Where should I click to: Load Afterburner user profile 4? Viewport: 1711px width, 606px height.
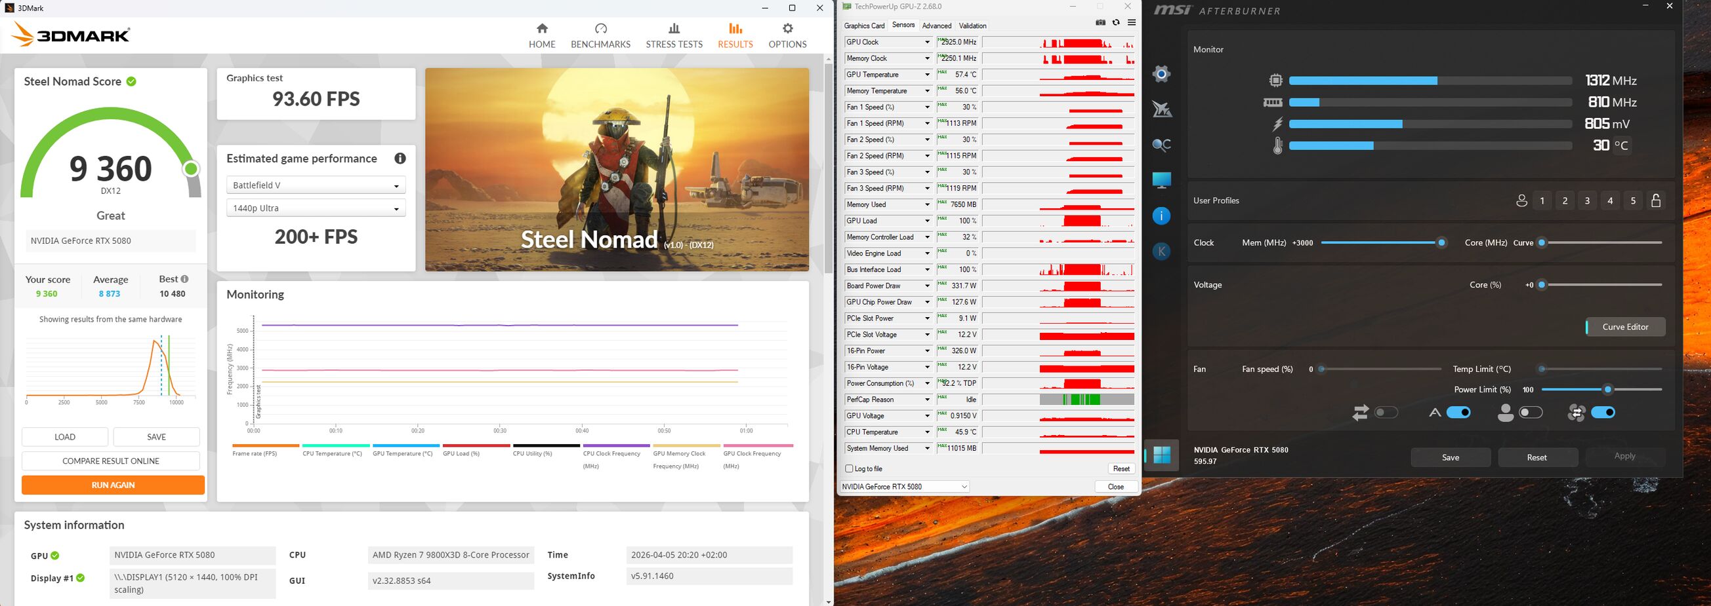1610,201
